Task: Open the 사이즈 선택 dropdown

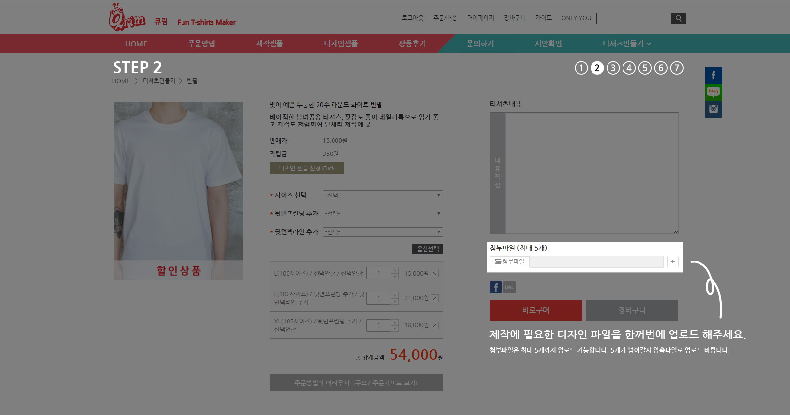Action: pos(382,195)
